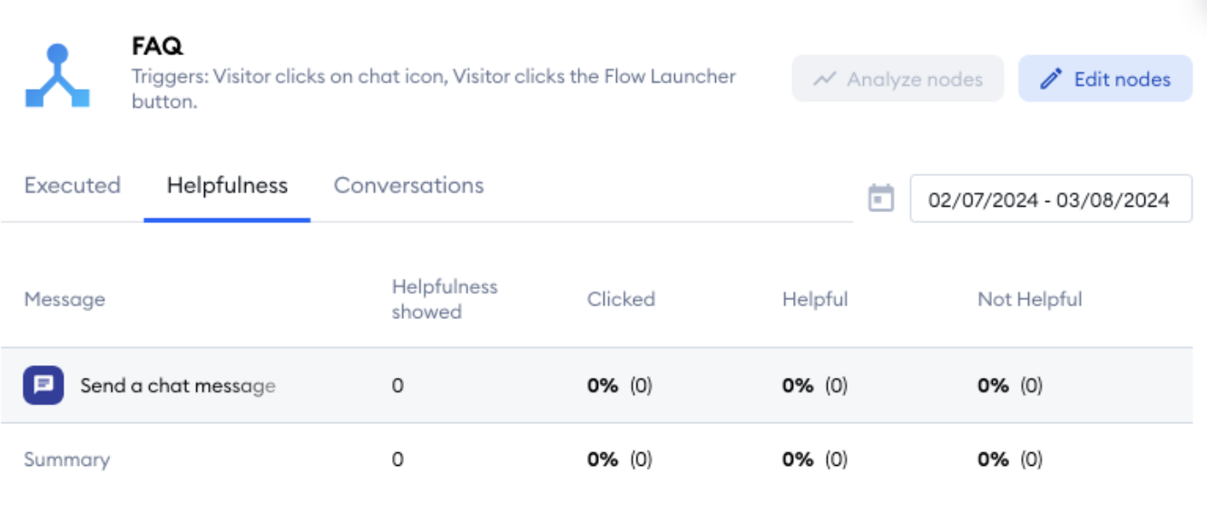Viewport: 1207px width, 522px height.
Task: Click the Helpfulness showed column header
Action: [445, 299]
